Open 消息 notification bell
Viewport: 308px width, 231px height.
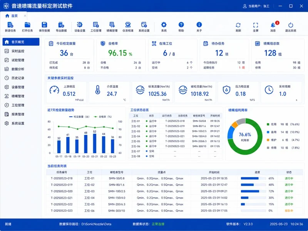pos(273,25)
